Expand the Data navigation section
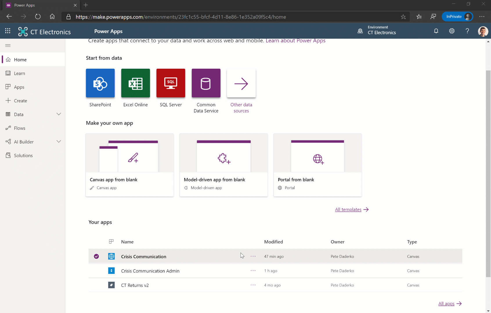Viewport: 491px width, 313px height. point(59,114)
